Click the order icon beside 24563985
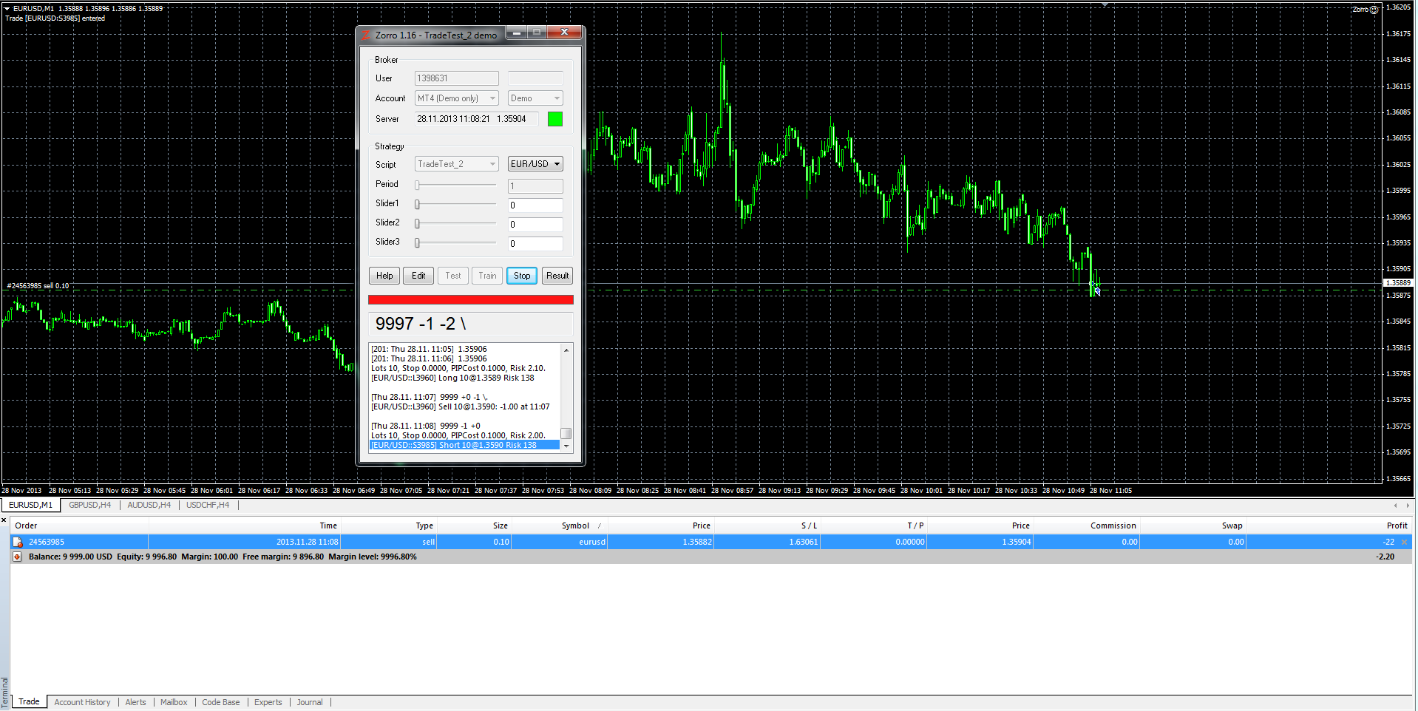 18,542
